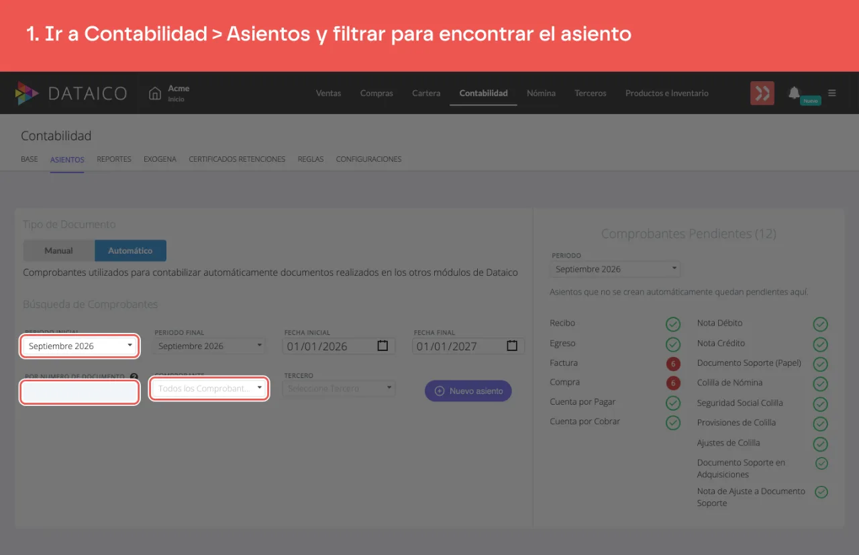Viewport: 859px width, 555px height.
Task: Click the Egreso green check icon
Action: [x=673, y=344]
